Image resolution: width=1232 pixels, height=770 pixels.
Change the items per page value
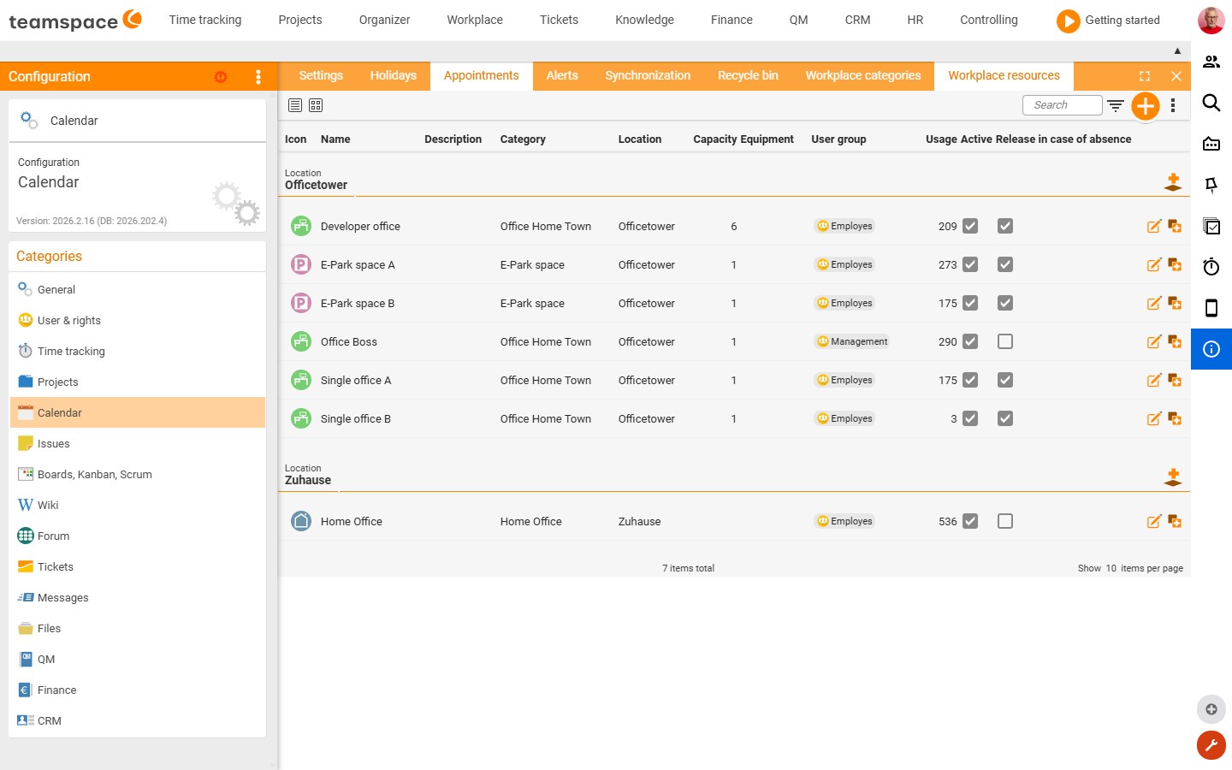click(x=1111, y=568)
